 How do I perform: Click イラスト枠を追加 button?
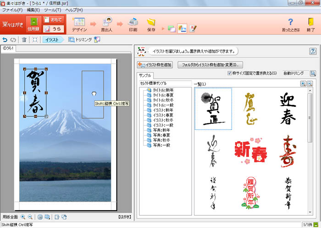pyautogui.click(x=155, y=65)
